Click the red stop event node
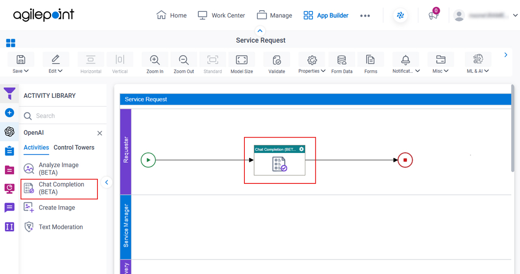 405,160
